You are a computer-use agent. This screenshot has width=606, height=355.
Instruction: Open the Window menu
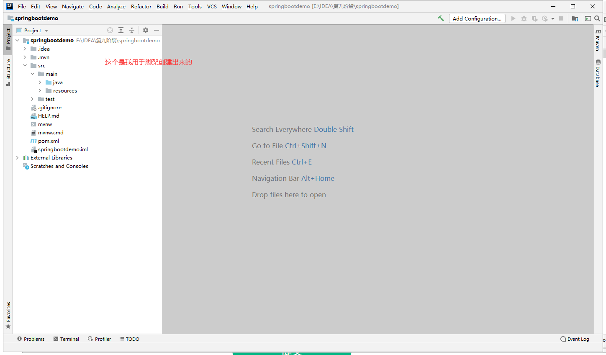231,6
